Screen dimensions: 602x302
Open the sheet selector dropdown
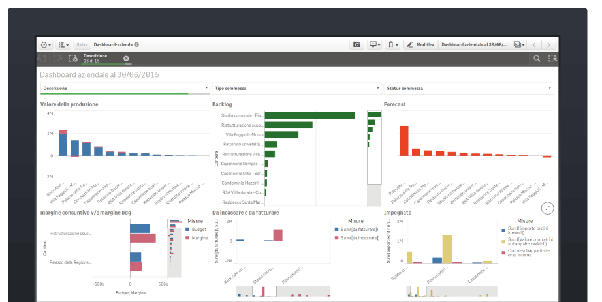tap(520, 45)
